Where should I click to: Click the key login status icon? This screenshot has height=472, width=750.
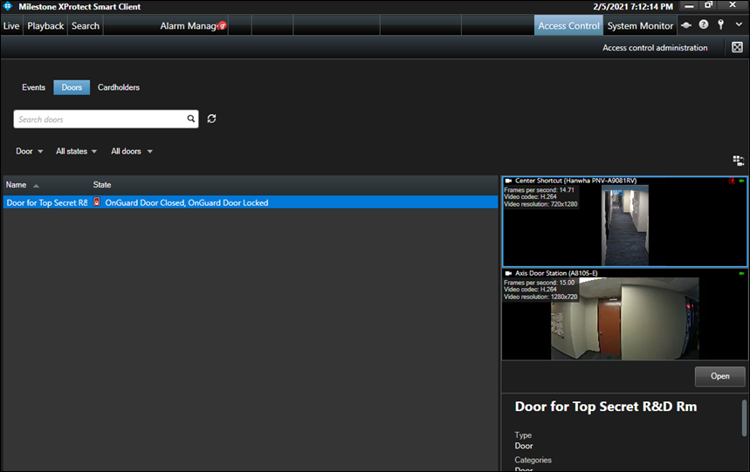click(720, 24)
